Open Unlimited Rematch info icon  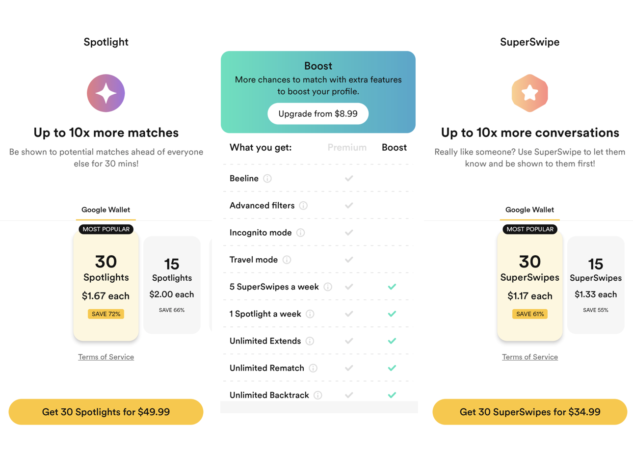point(313,368)
